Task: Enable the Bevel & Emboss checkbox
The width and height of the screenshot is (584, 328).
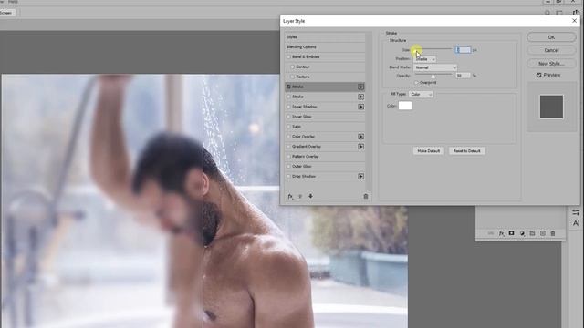Action: click(x=288, y=56)
